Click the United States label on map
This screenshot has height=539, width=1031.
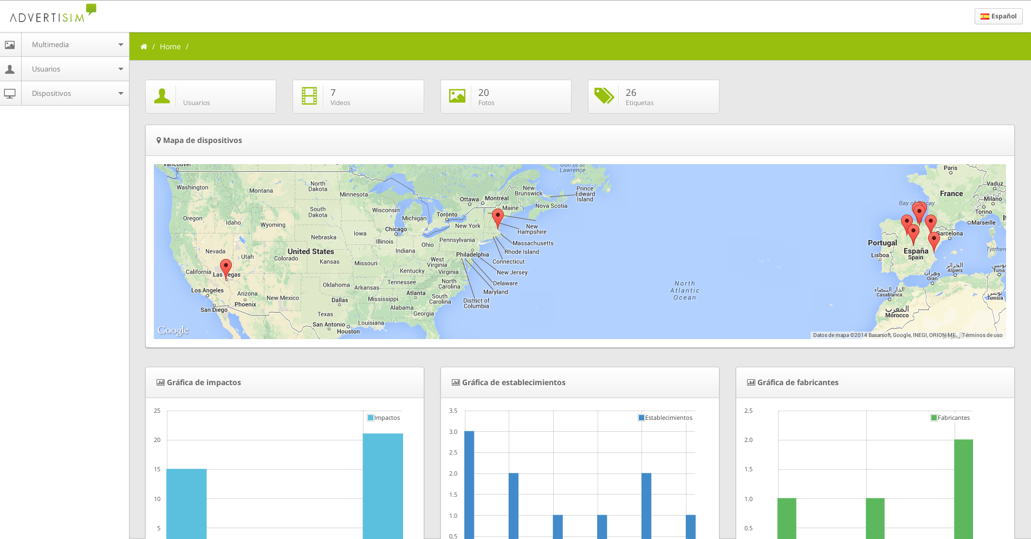tap(311, 251)
